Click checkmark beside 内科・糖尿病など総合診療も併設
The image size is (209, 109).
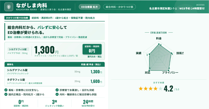click(x=57, y=94)
